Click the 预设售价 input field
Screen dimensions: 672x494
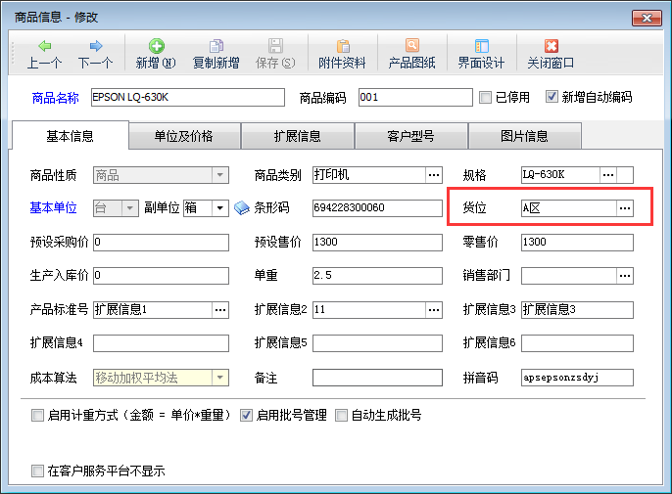(x=377, y=242)
